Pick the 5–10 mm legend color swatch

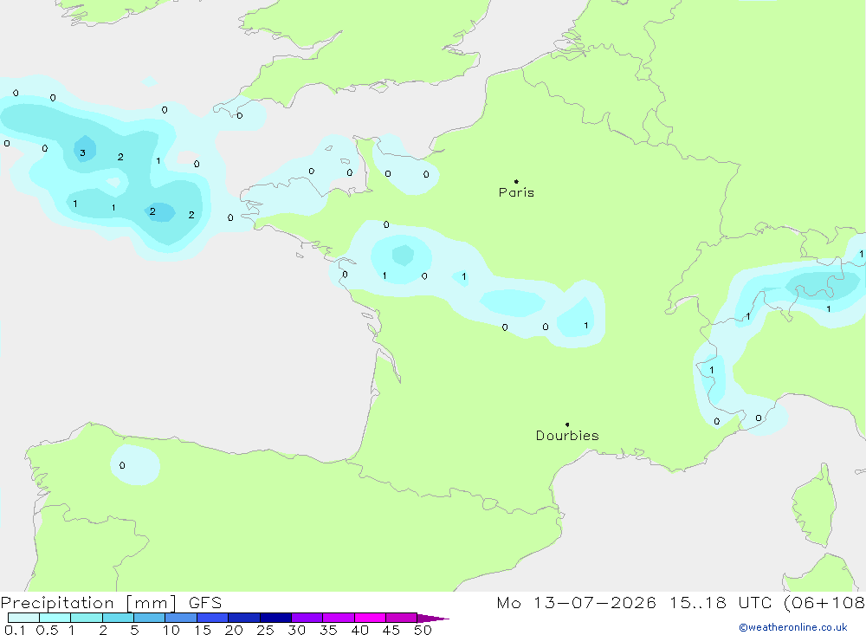tap(149, 618)
